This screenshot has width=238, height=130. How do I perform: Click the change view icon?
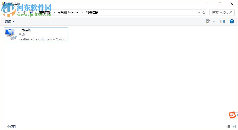(x=208, y=21)
